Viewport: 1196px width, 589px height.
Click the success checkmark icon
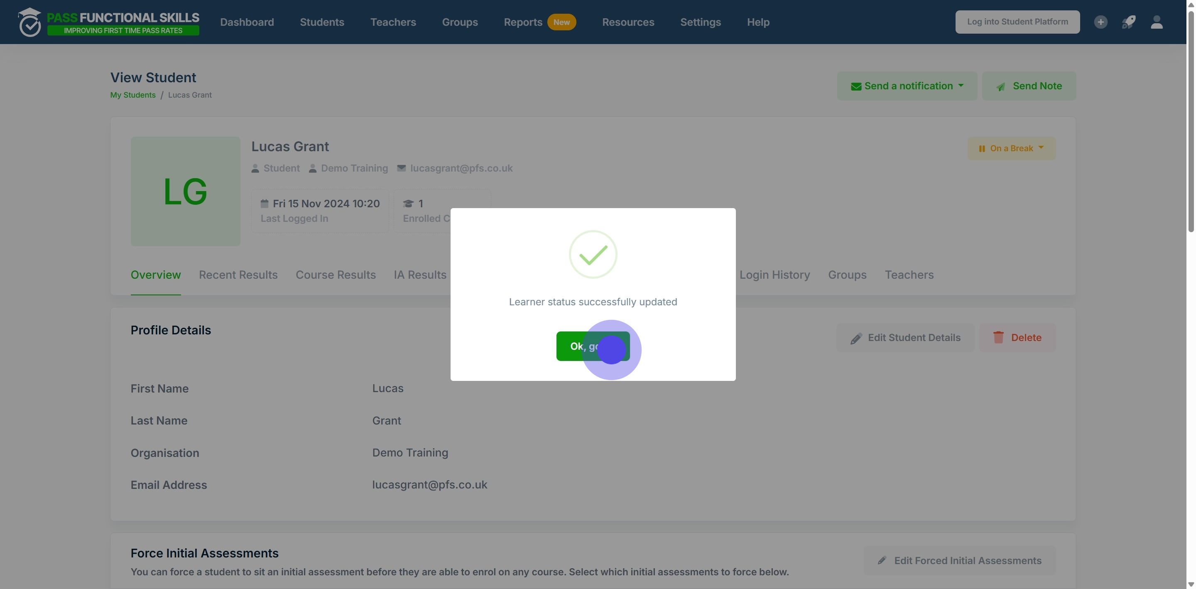click(x=593, y=255)
